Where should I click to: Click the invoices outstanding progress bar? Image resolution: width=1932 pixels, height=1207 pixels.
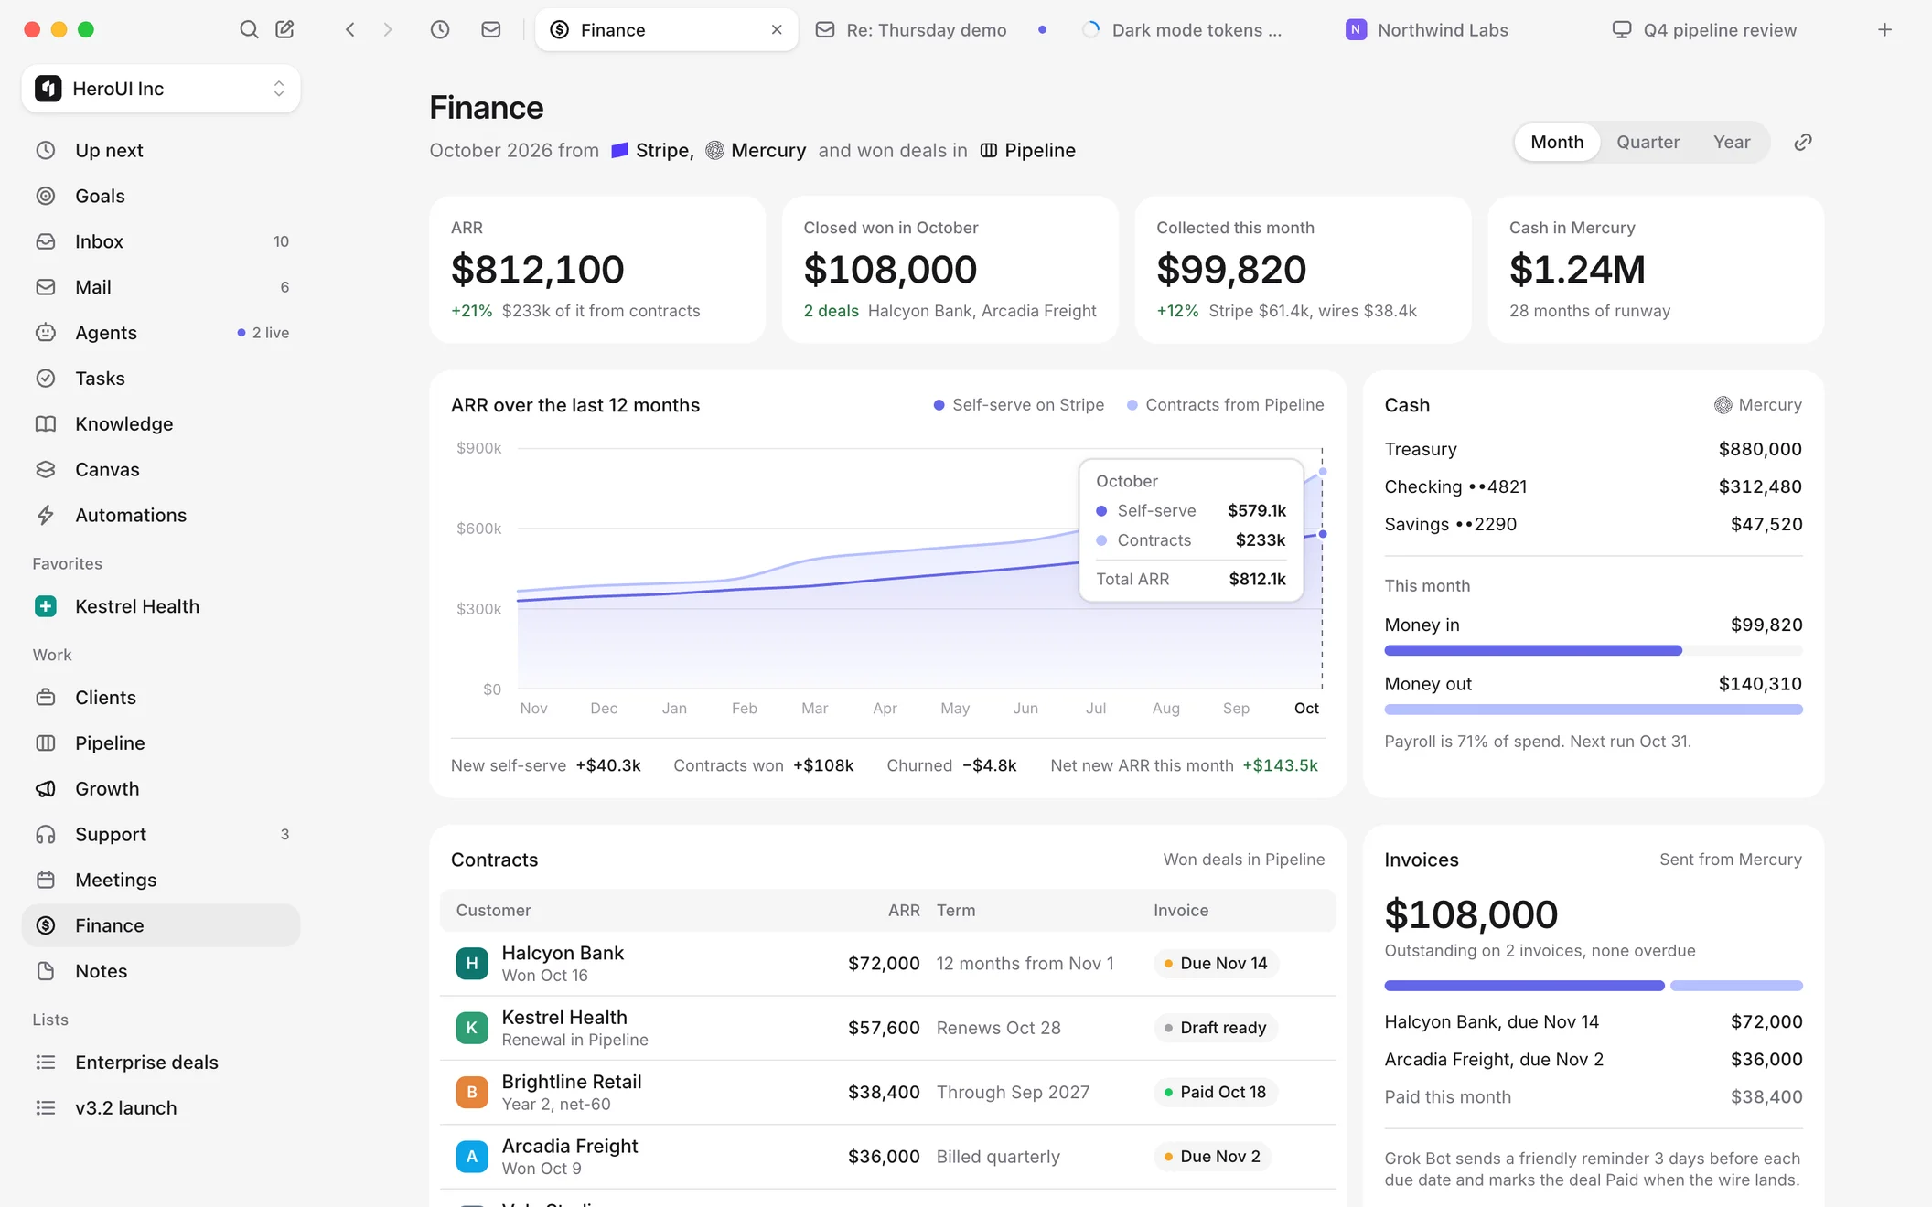click(x=1593, y=986)
